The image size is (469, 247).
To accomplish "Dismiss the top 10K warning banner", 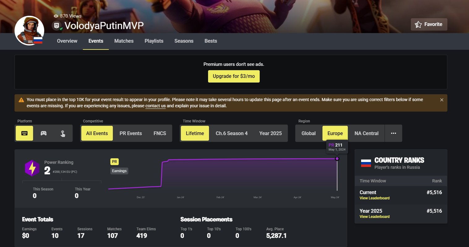I will click(441, 100).
